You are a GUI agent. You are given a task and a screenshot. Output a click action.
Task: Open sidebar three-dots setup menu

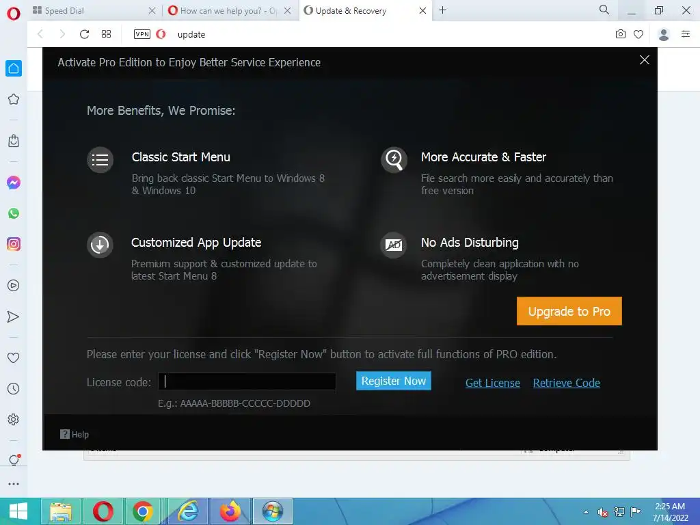(x=14, y=484)
